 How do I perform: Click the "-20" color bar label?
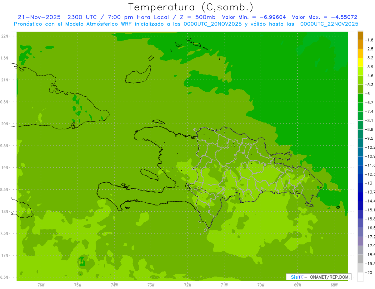click(x=368, y=273)
